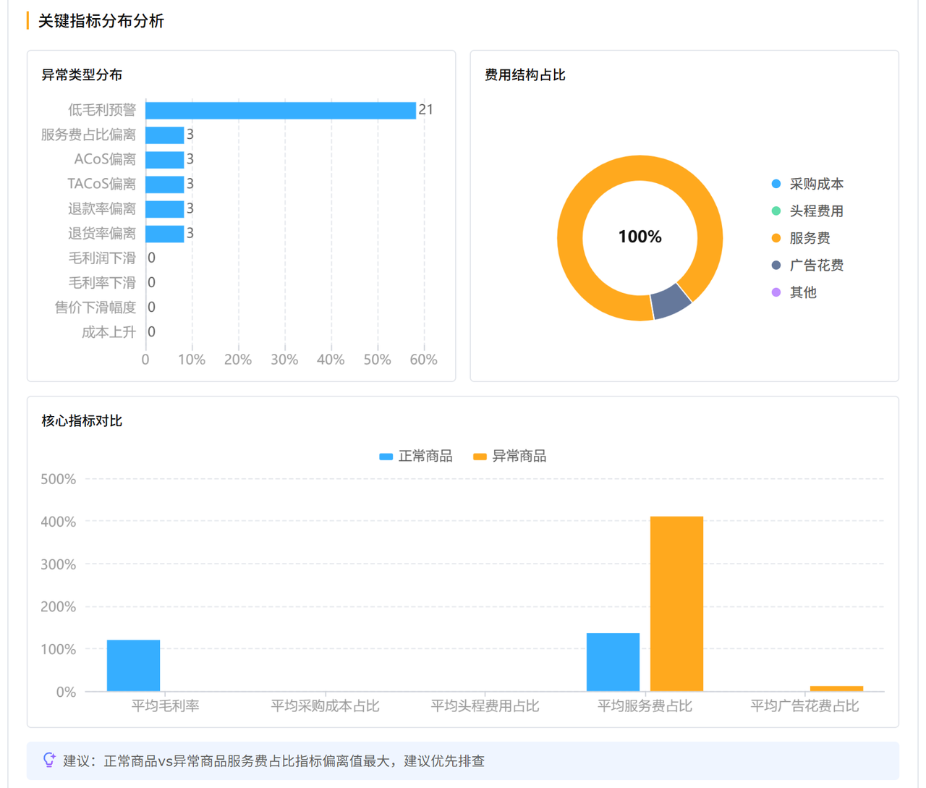Click the 退款率偏离 bar

click(x=165, y=208)
